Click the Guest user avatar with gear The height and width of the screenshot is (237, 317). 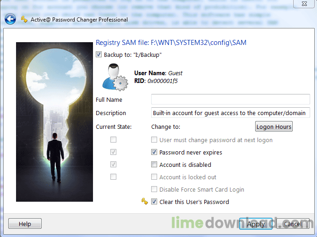[x=115, y=77]
